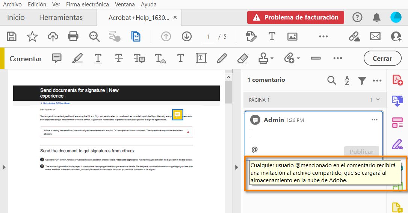Open the Archivo menu
Screen dimensions: 408x213
coord(12,4)
